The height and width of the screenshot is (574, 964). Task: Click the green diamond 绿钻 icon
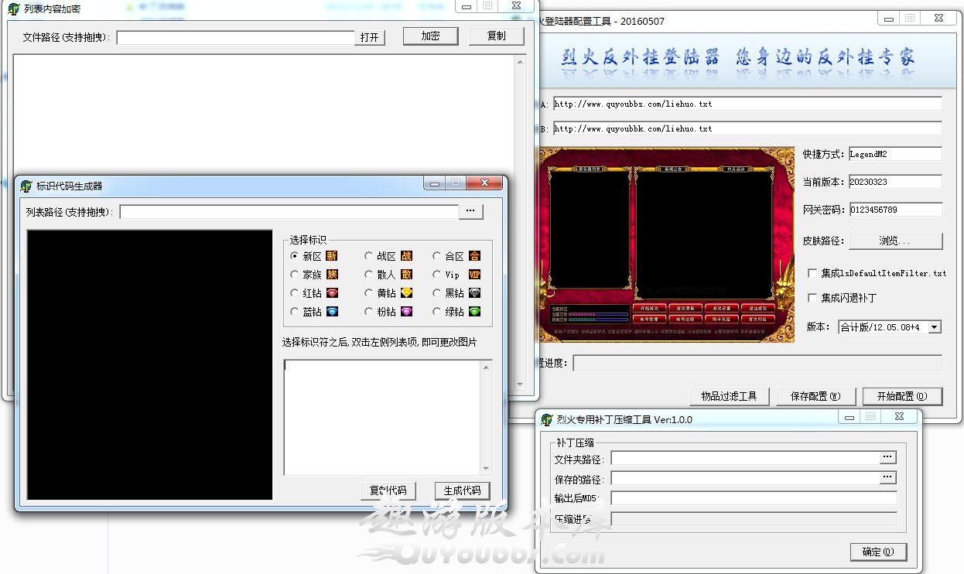point(474,312)
